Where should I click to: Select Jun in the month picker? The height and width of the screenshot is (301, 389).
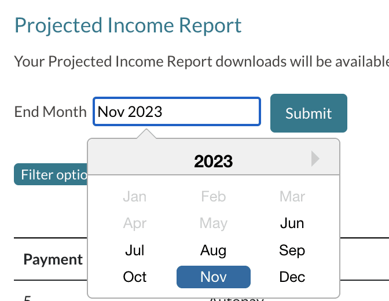292,223
